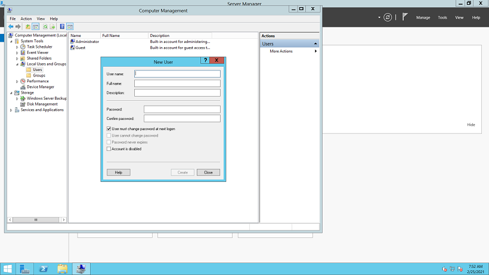Click the network tray icon
This screenshot has width=489, height=275.
click(452, 269)
